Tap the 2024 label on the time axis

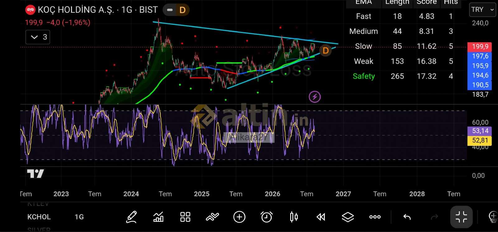coord(131,194)
